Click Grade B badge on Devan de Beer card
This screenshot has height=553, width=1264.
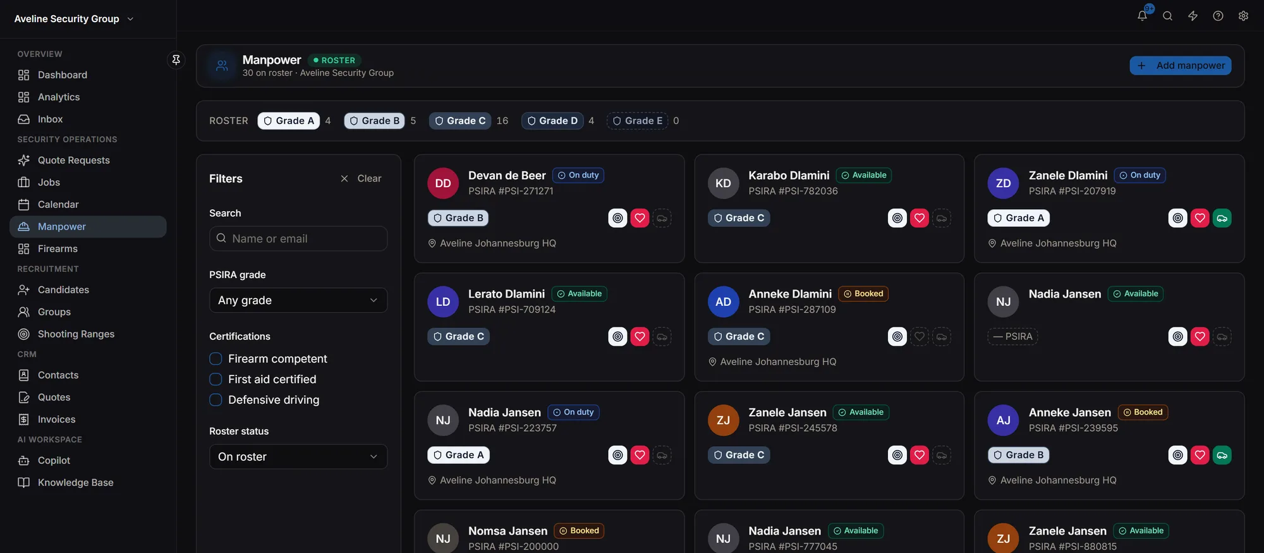[x=458, y=218]
